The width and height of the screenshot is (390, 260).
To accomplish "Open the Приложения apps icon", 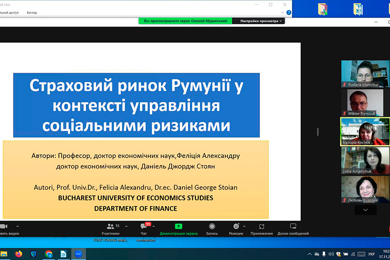I will [261, 229].
